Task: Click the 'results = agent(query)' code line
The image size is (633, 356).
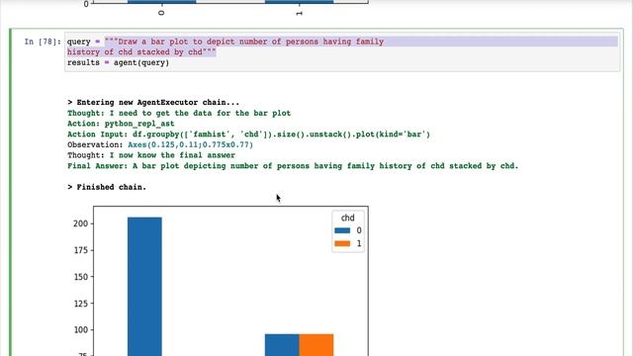Action: 118,62
